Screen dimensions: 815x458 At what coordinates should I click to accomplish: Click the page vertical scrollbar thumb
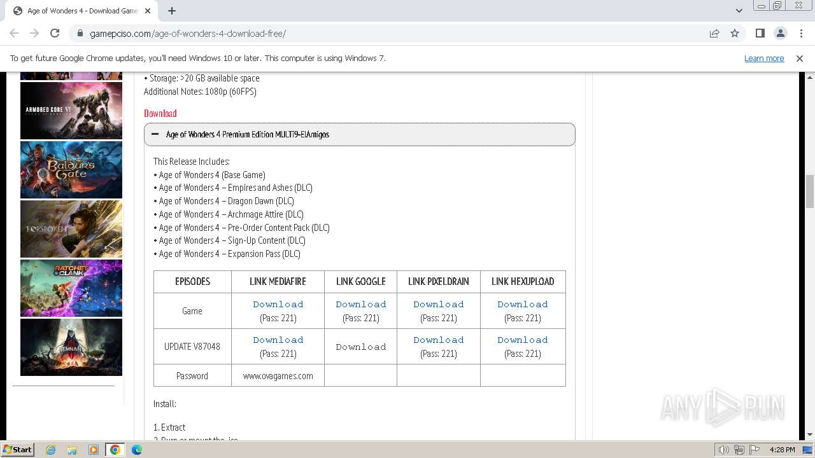[810, 191]
